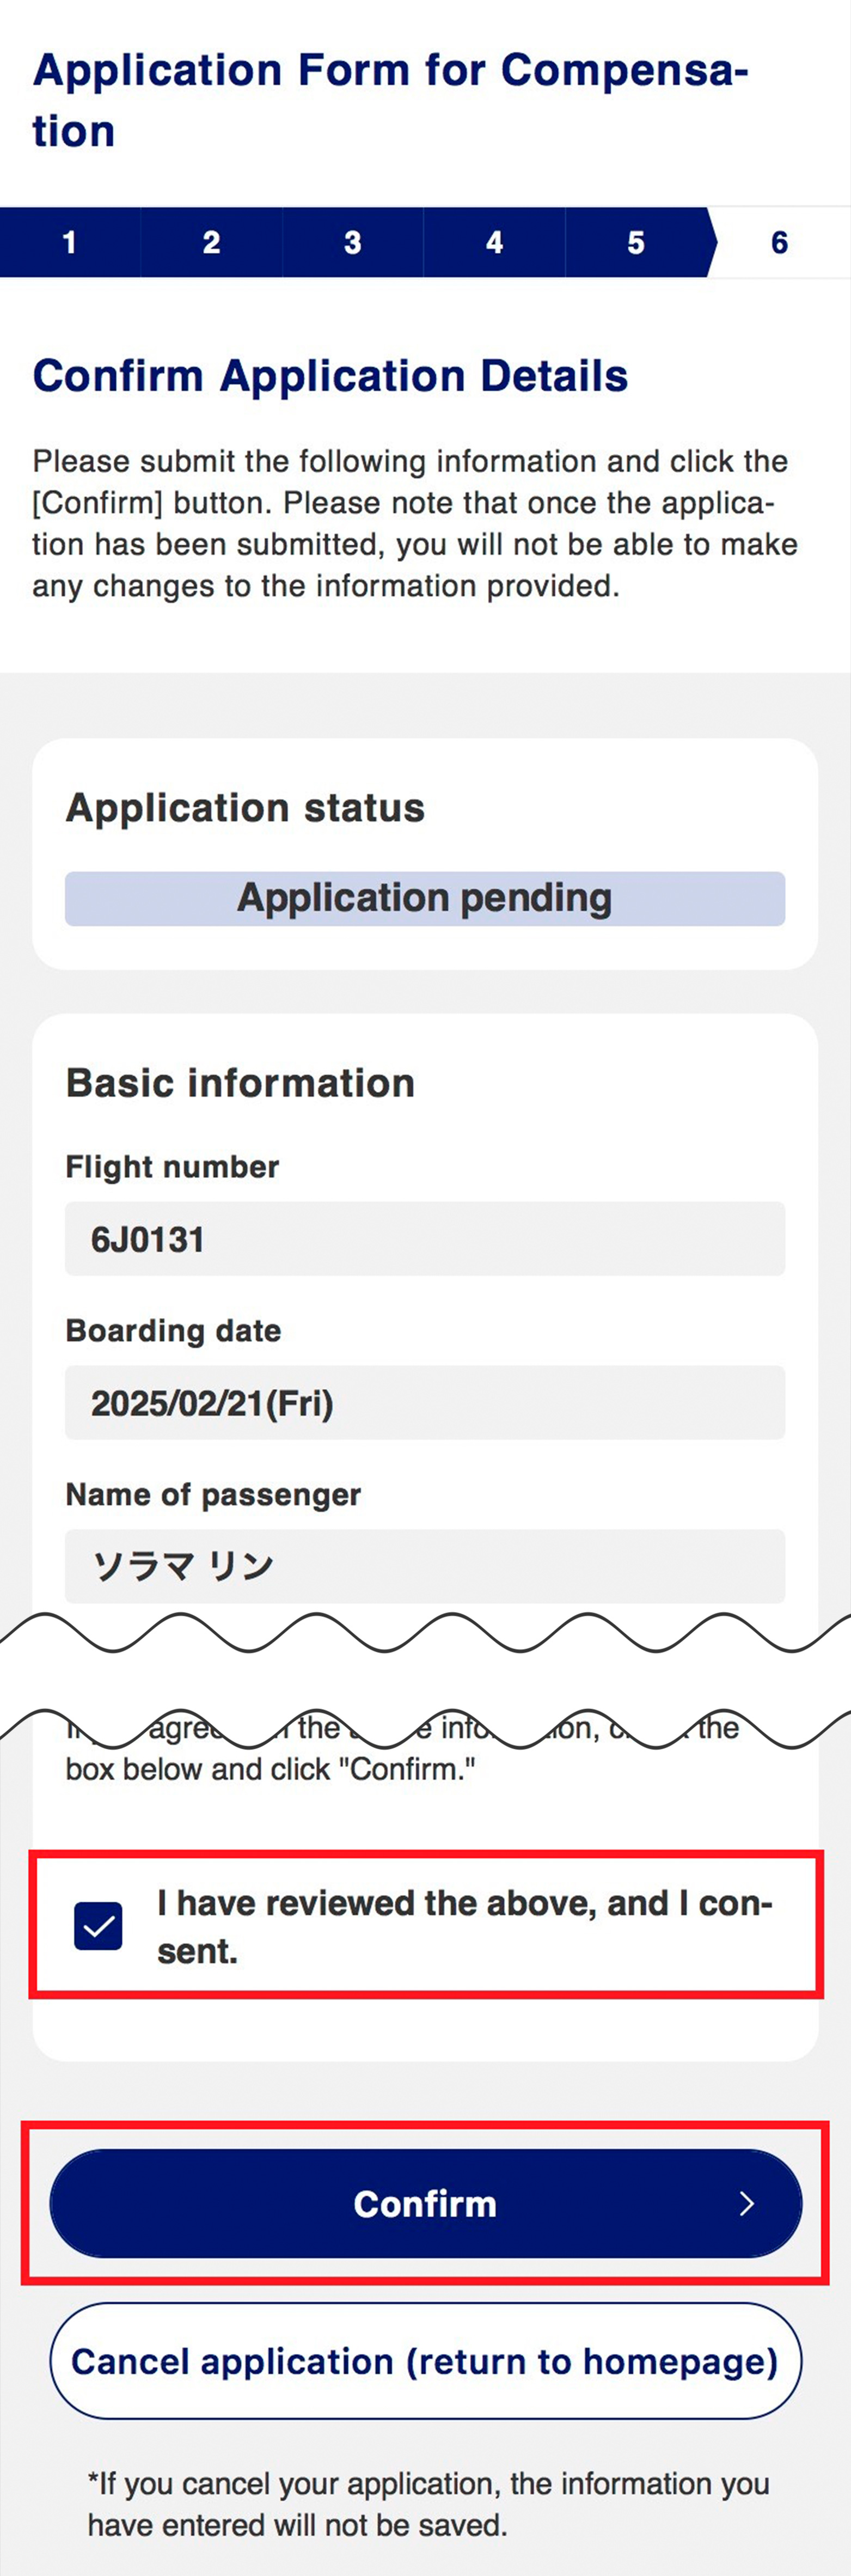Screen dimensions: 851x2576
Task: Click the cancellation note about unsaved information
Action: point(428,2504)
